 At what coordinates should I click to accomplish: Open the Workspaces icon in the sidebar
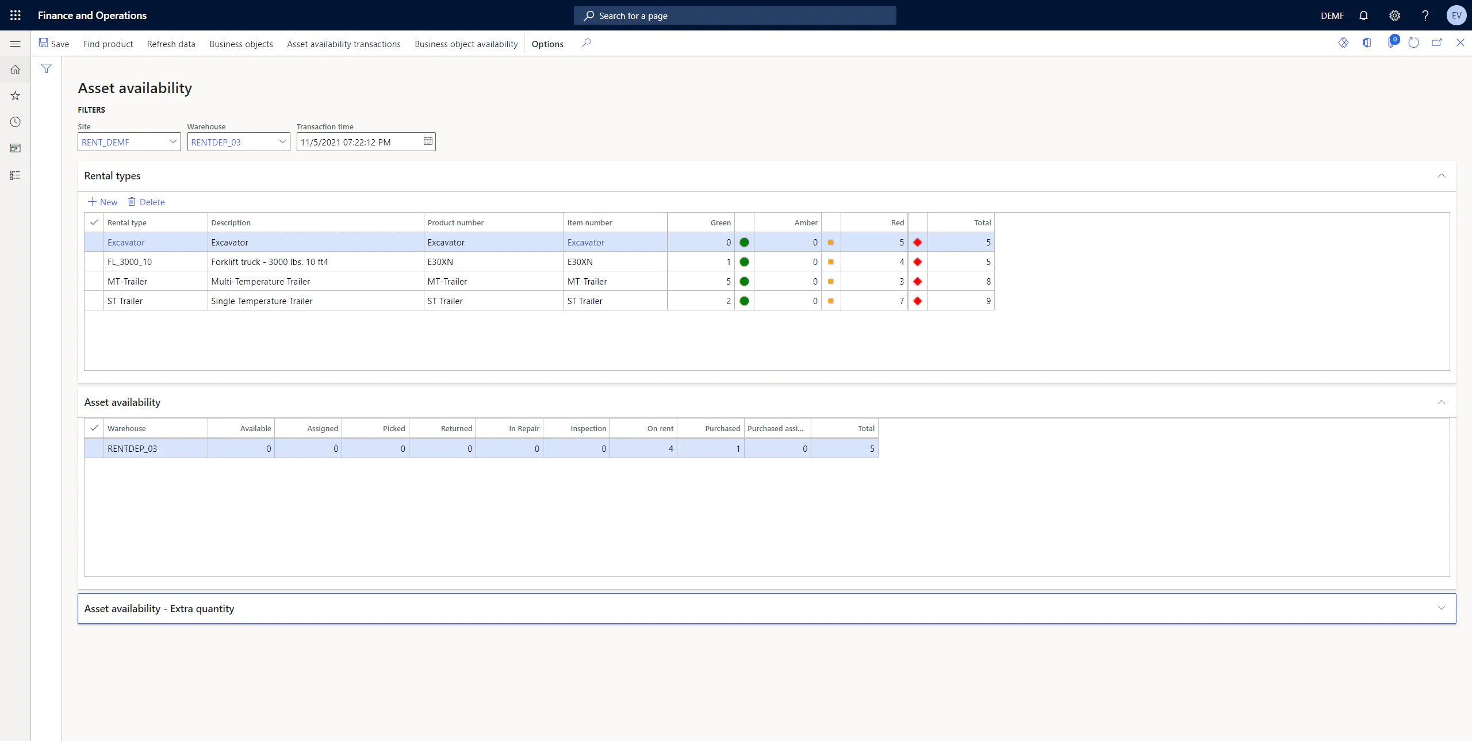coord(16,148)
